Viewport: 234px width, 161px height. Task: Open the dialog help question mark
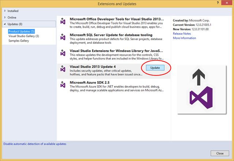pos(218,3)
